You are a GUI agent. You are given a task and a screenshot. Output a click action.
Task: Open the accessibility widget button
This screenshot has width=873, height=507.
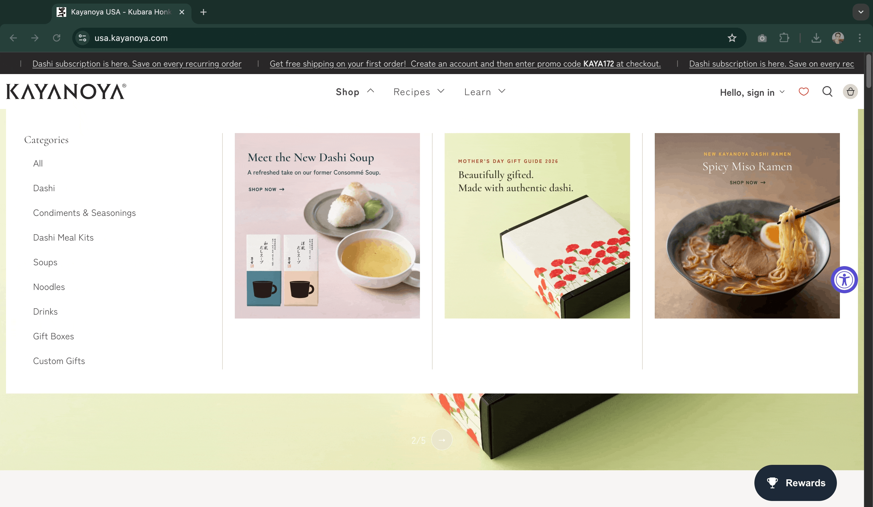coord(844,280)
